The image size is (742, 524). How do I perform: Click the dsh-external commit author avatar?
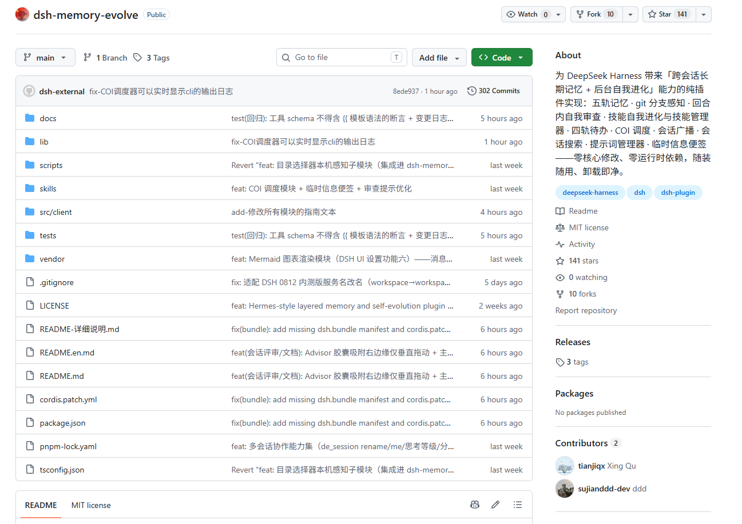(x=29, y=91)
